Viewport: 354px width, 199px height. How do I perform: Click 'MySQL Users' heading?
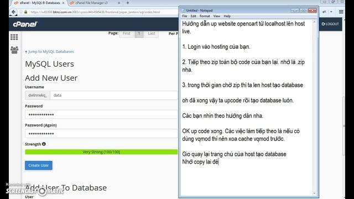tap(49, 64)
